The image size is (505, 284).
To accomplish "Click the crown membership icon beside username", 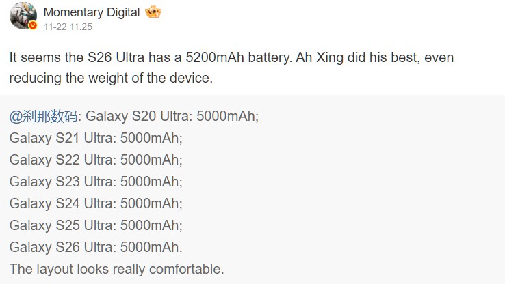I will pyautogui.click(x=153, y=12).
